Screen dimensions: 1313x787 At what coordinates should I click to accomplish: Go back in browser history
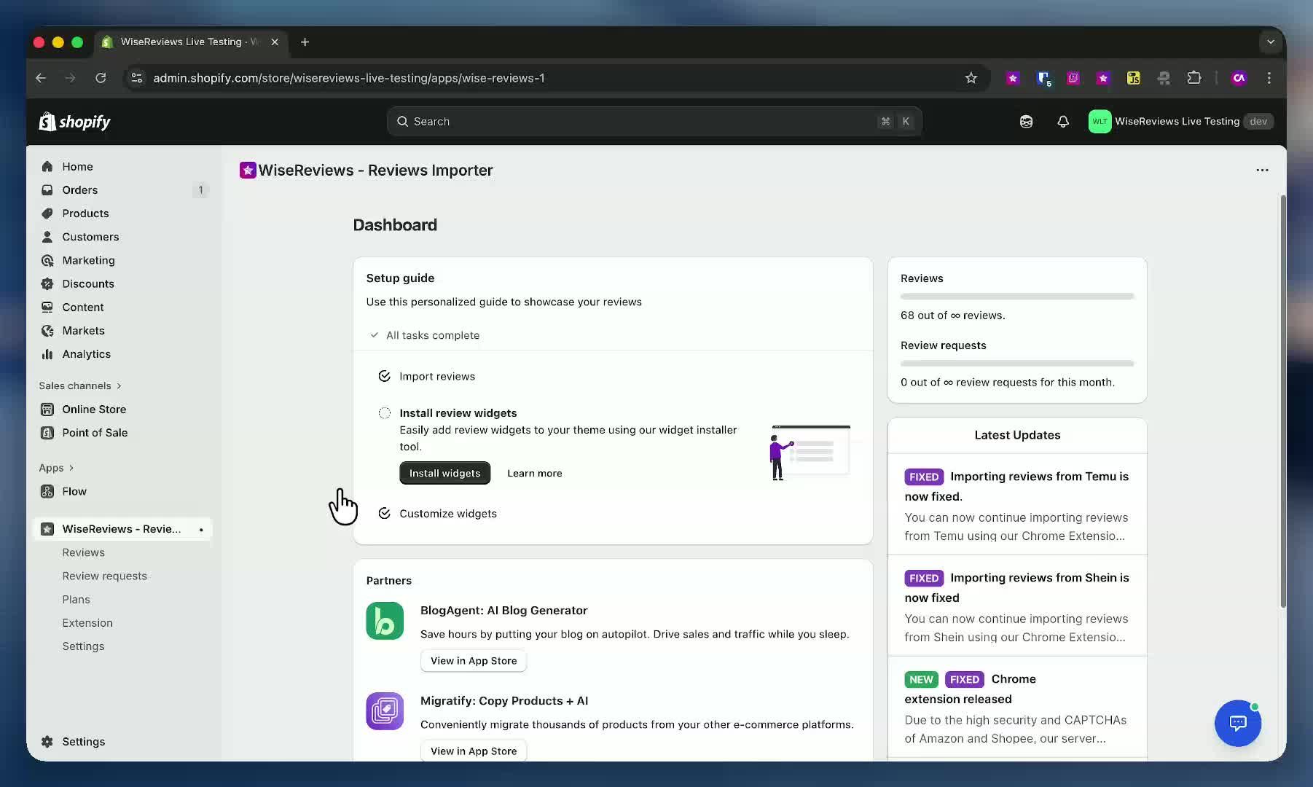41,78
